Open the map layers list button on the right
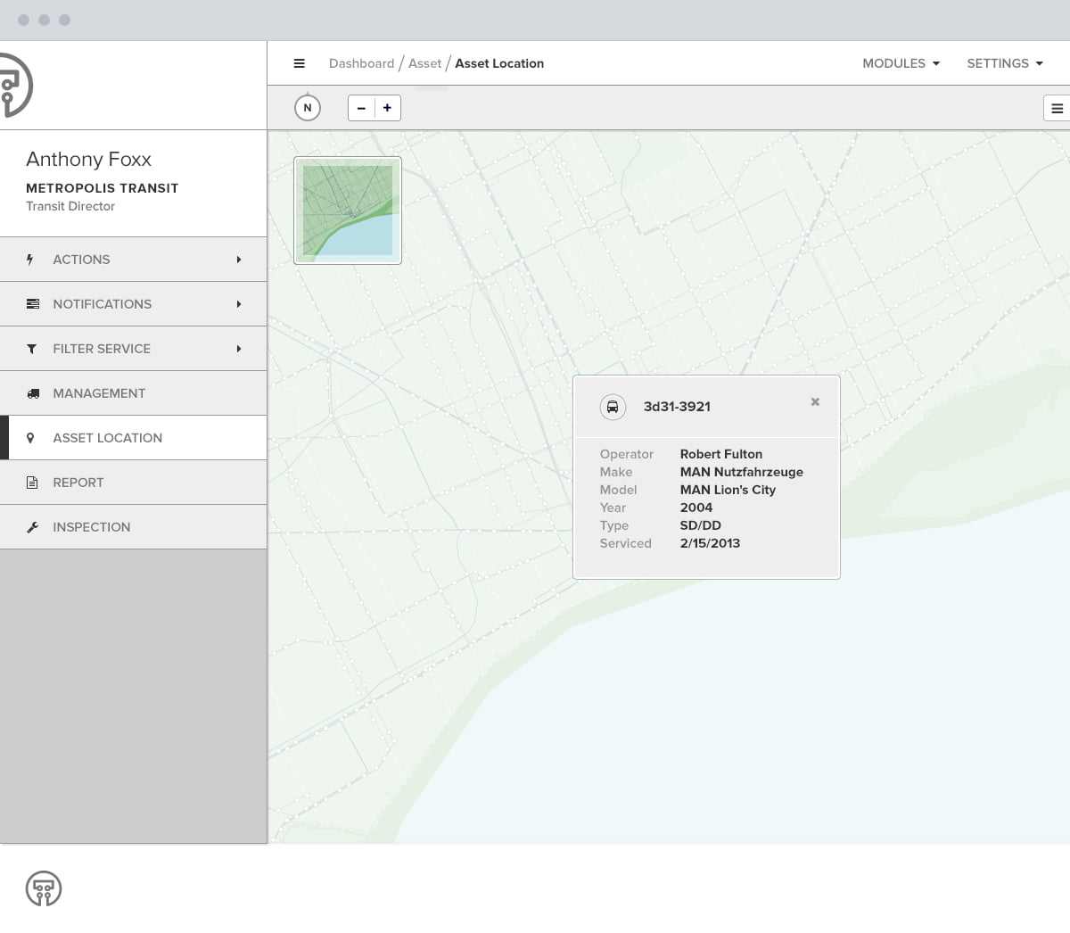The image size is (1070, 933). click(1057, 108)
